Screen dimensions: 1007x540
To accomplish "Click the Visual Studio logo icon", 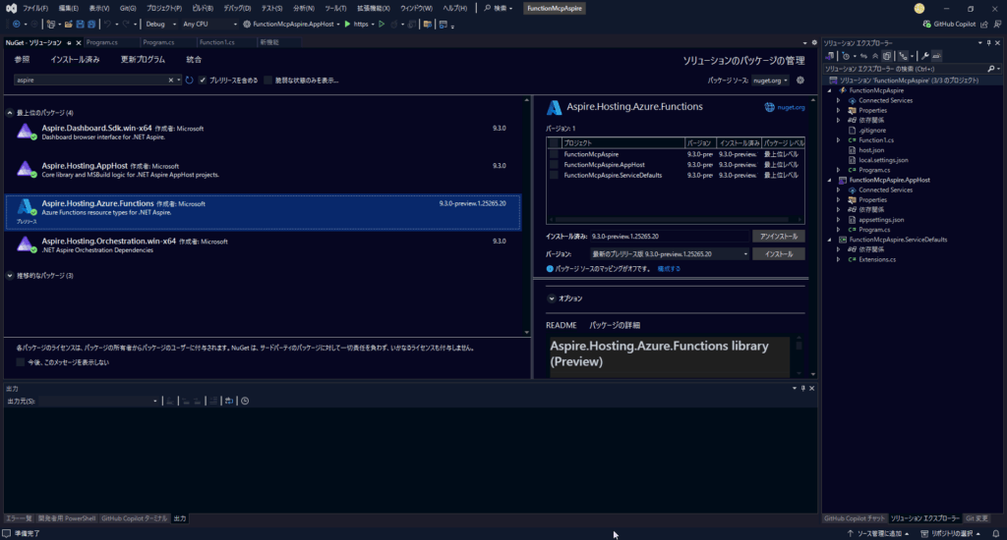I will 11,8.
